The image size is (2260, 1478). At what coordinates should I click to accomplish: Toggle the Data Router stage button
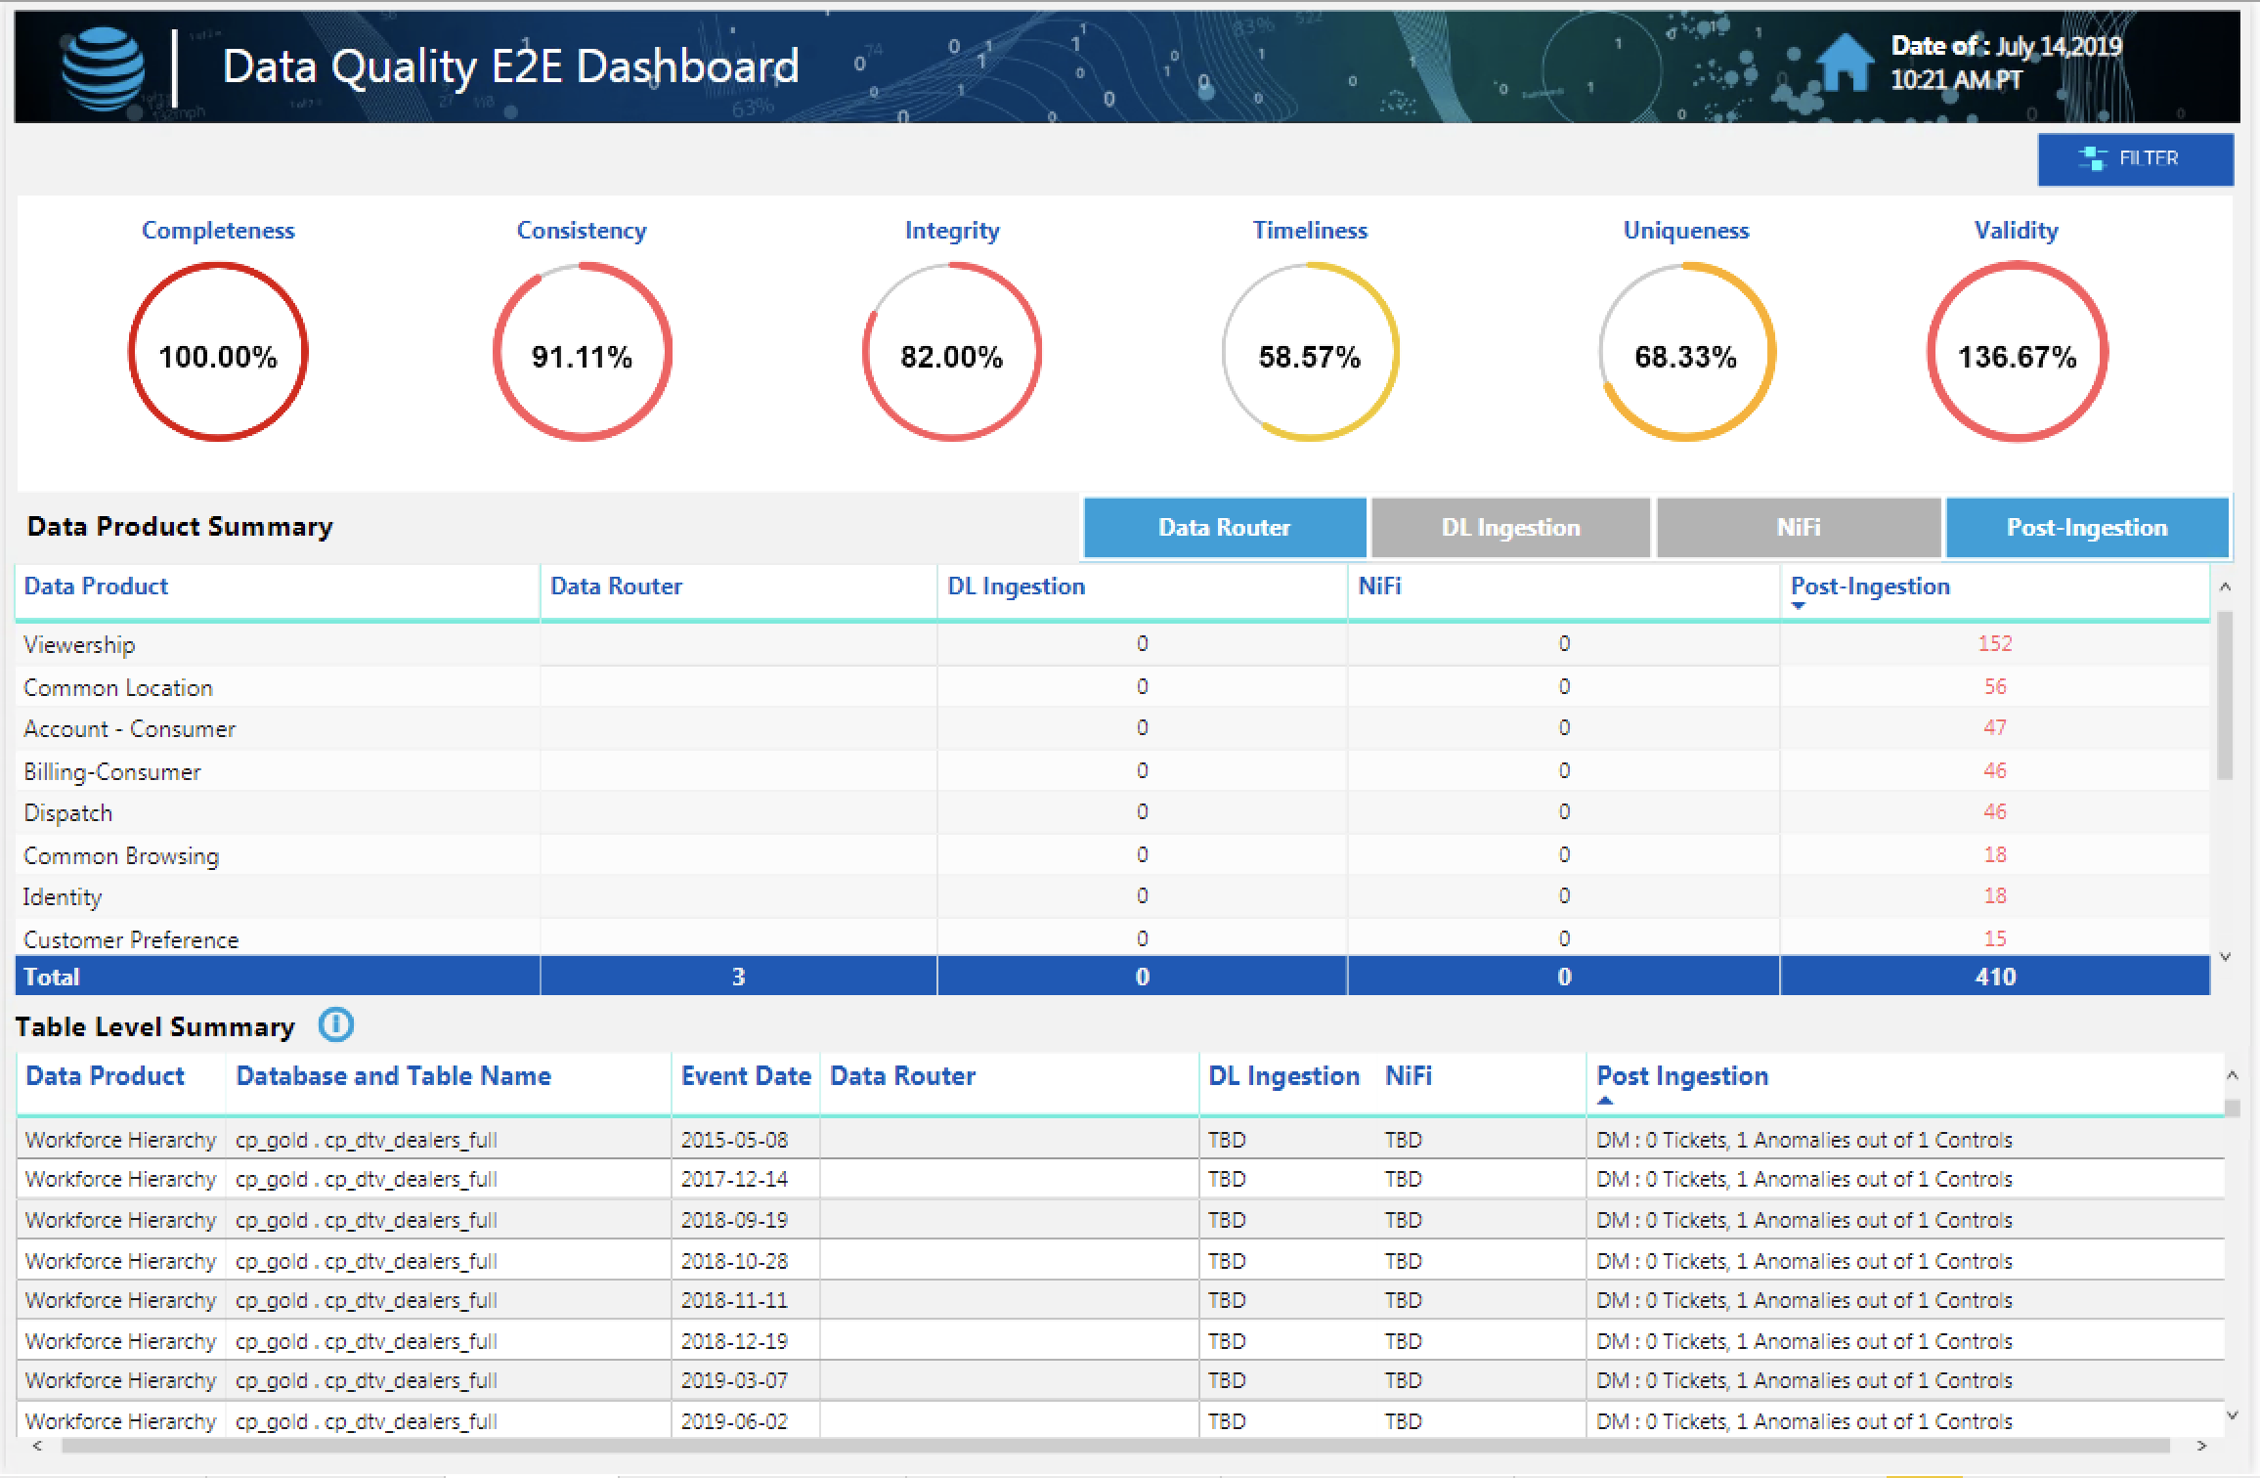[x=1224, y=528]
